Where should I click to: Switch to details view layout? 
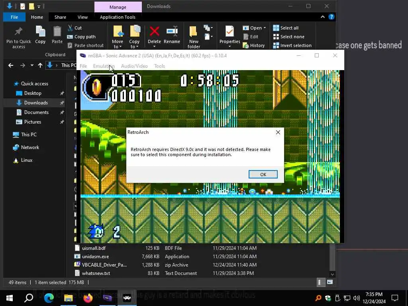[321, 282]
